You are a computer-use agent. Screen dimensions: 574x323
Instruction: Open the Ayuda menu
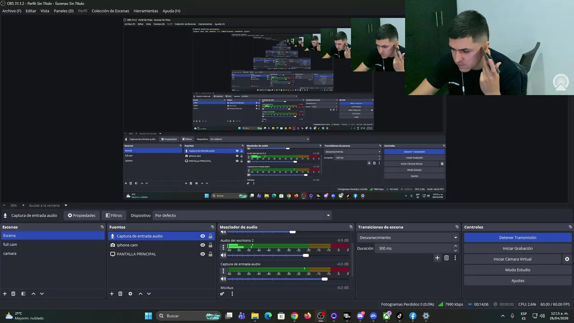pyautogui.click(x=171, y=11)
